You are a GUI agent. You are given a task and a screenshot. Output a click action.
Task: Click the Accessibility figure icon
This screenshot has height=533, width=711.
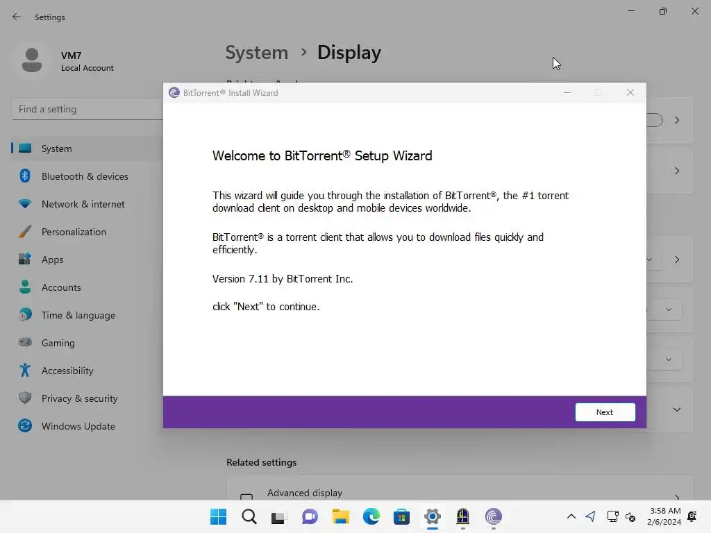click(25, 371)
